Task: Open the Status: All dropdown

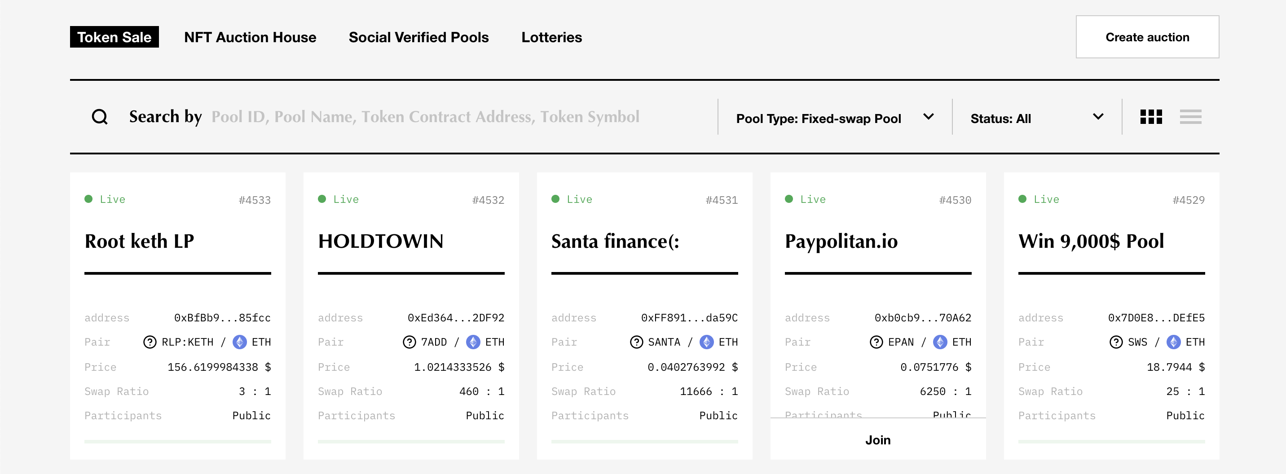Action: pyautogui.click(x=1037, y=118)
